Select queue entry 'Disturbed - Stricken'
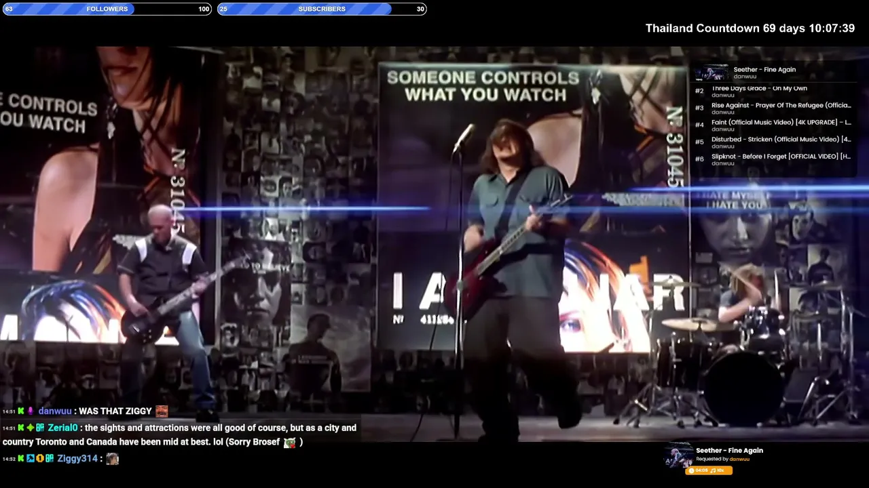The height and width of the screenshot is (488, 869). coord(781,139)
